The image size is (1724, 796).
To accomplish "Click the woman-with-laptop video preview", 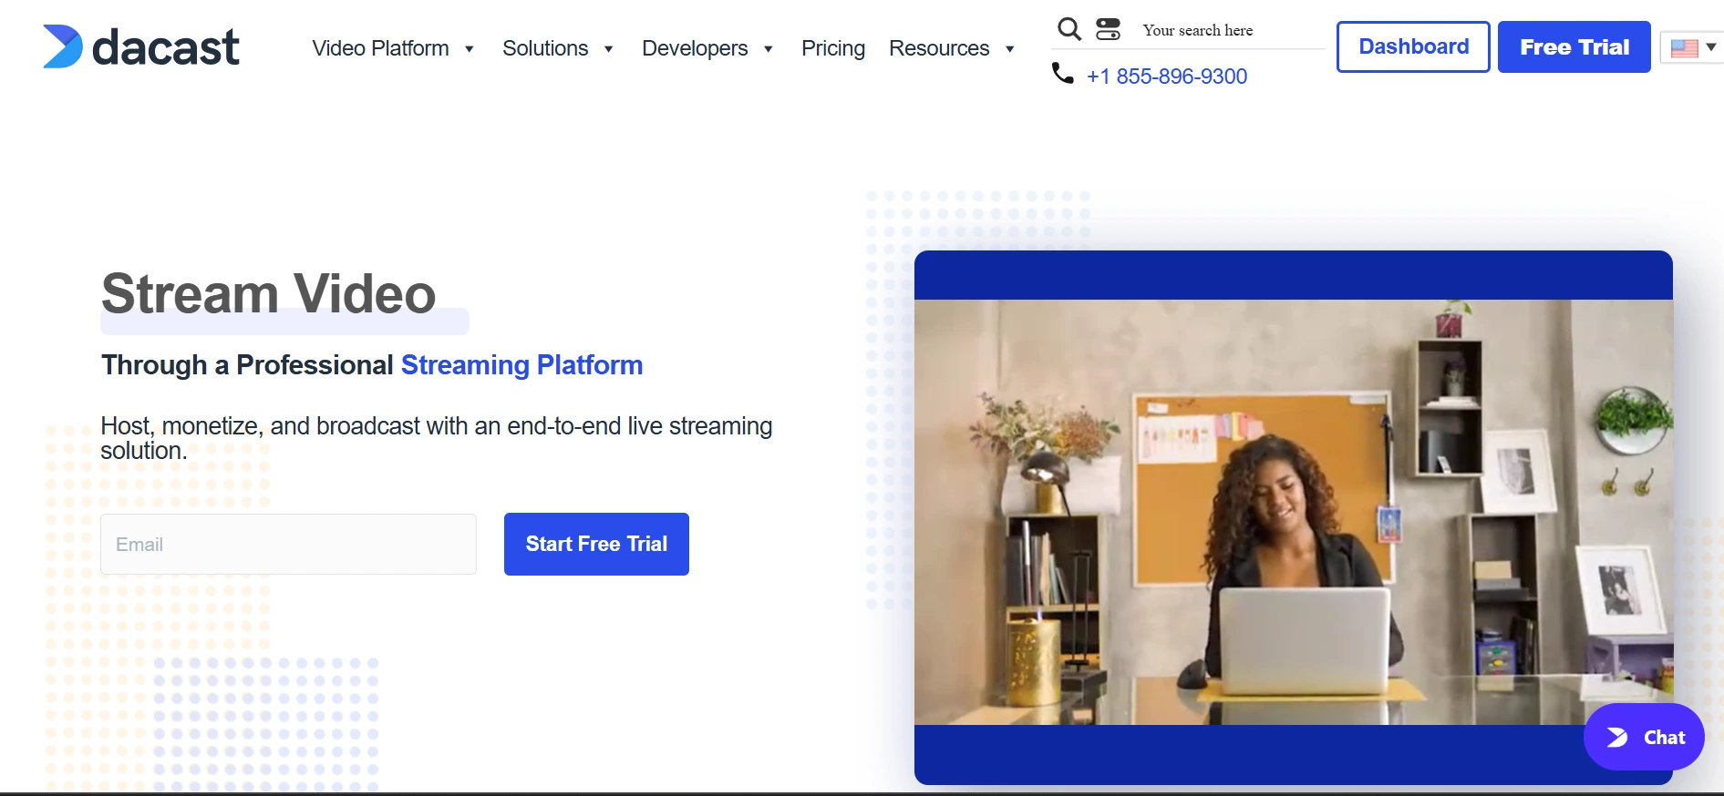I will coord(1293,512).
